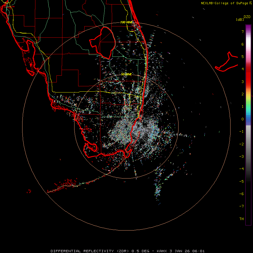
Task: Click the -6 value on the scale
Action: pos(241,194)
